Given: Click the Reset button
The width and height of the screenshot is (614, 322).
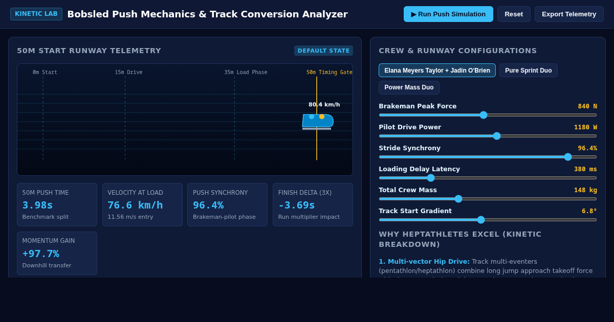Looking at the screenshot, I should (x=514, y=14).
